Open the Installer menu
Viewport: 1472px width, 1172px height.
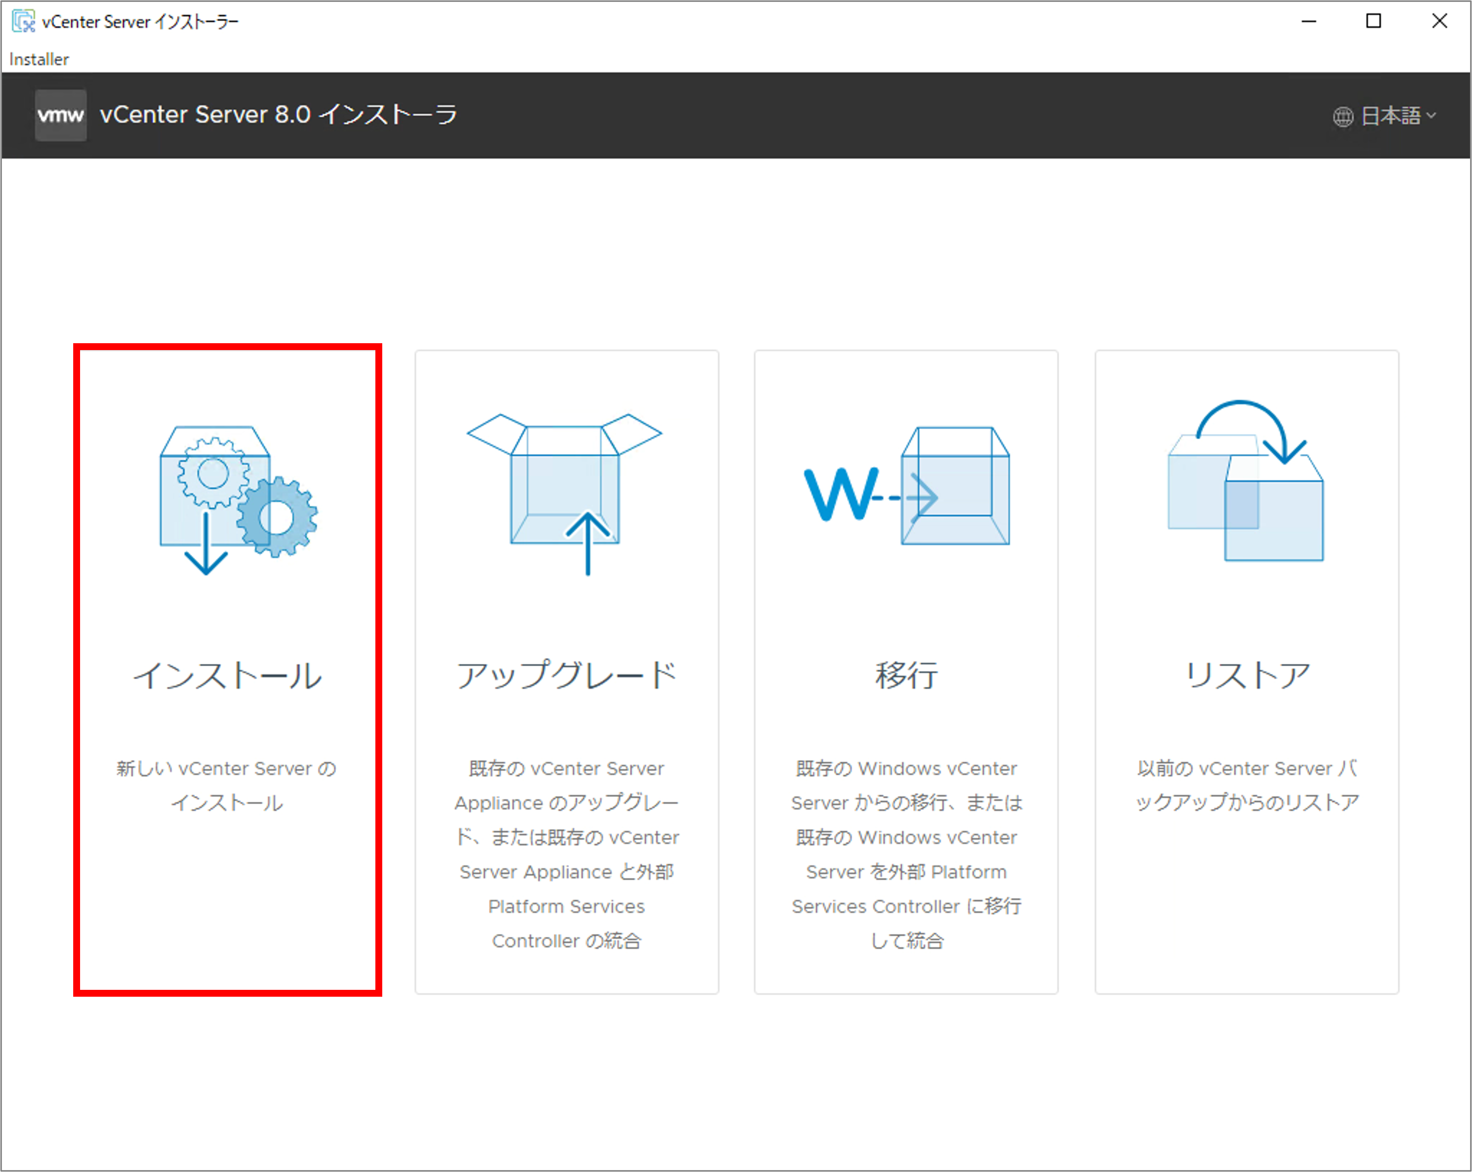coord(39,59)
